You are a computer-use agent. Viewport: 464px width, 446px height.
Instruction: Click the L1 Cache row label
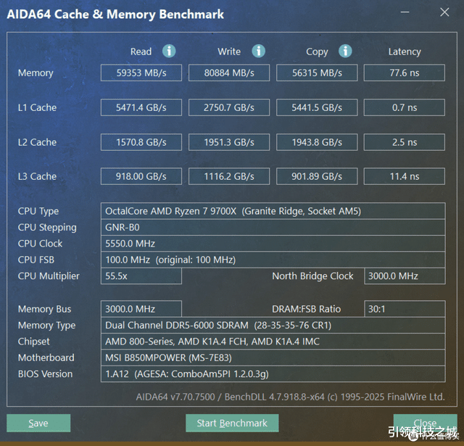point(37,107)
